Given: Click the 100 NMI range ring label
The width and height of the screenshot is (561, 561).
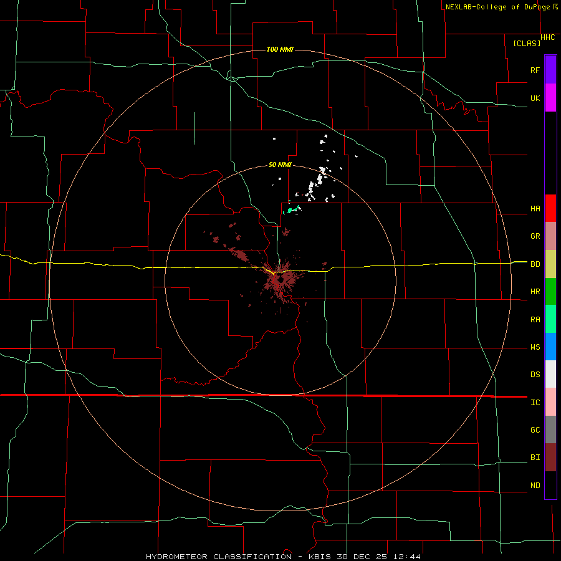Looking at the screenshot, I should click(x=280, y=49).
